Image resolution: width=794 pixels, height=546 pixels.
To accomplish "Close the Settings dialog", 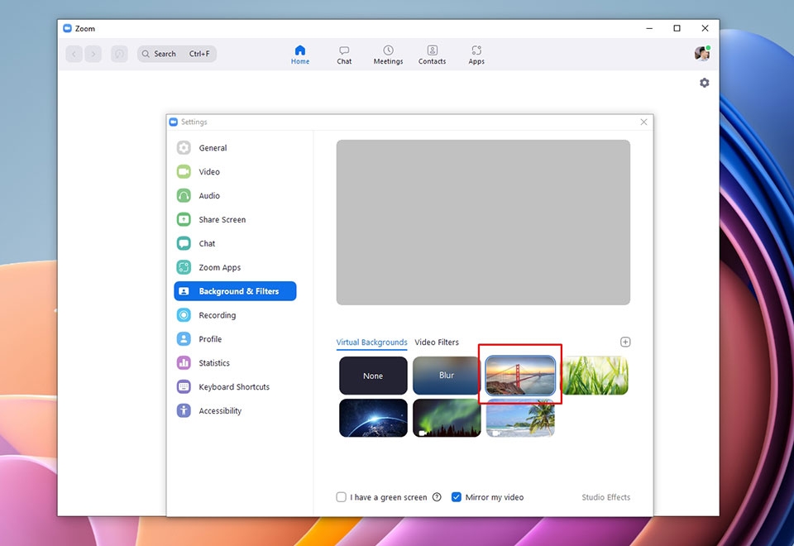I will [x=643, y=122].
